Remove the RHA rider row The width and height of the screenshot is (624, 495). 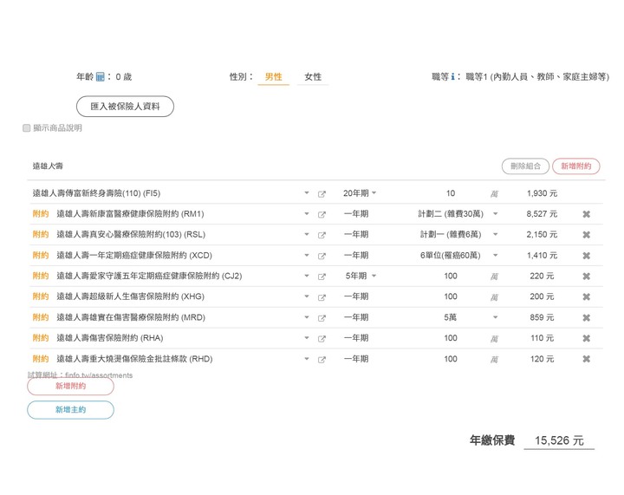coord(586,338)
